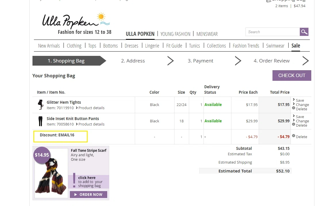Click the $14.95 price badge on scarf ad
Image resolution: width=336 pixels, height=206 pixels.
(42, 155)
